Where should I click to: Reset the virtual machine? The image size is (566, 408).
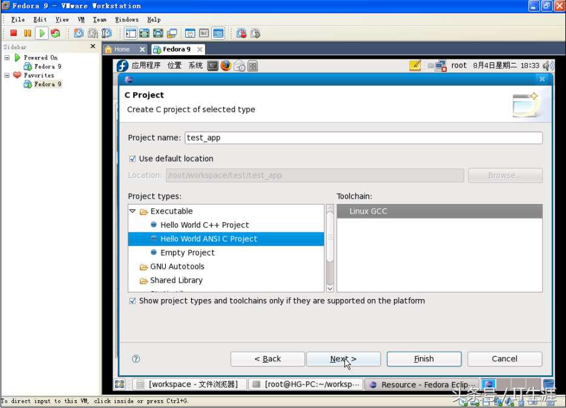click(x=54, y=33)
